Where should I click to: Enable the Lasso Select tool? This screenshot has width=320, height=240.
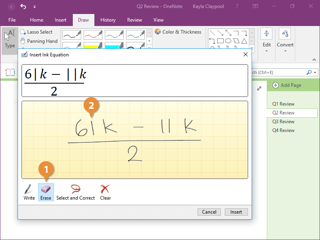(x=36, y=32)
